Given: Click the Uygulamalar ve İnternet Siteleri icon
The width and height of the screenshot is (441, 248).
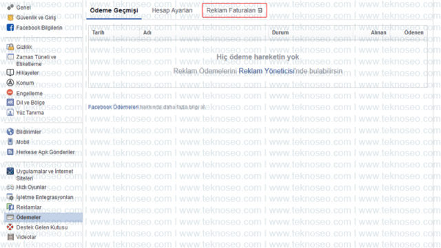Looking at the screenshot, I should click(10, 171).
